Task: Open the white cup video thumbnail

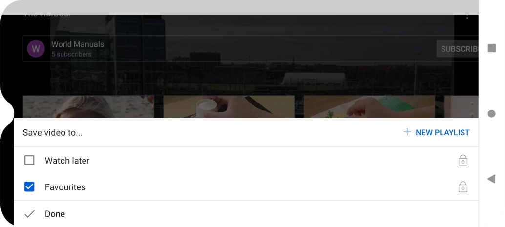Action: (229, 106)
